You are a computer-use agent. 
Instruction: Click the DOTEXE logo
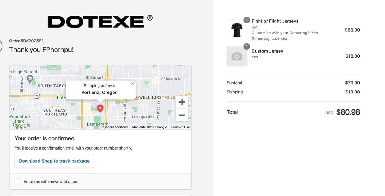coord(100,21)
